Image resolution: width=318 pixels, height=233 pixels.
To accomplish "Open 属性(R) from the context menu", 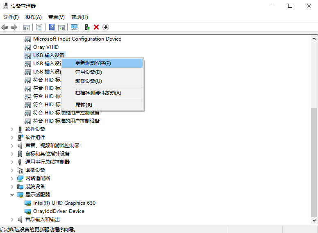I will (84, 105).
